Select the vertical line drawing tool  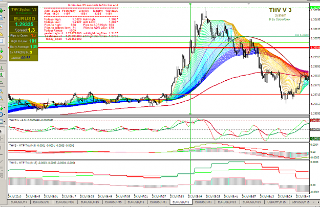[1, 147]
